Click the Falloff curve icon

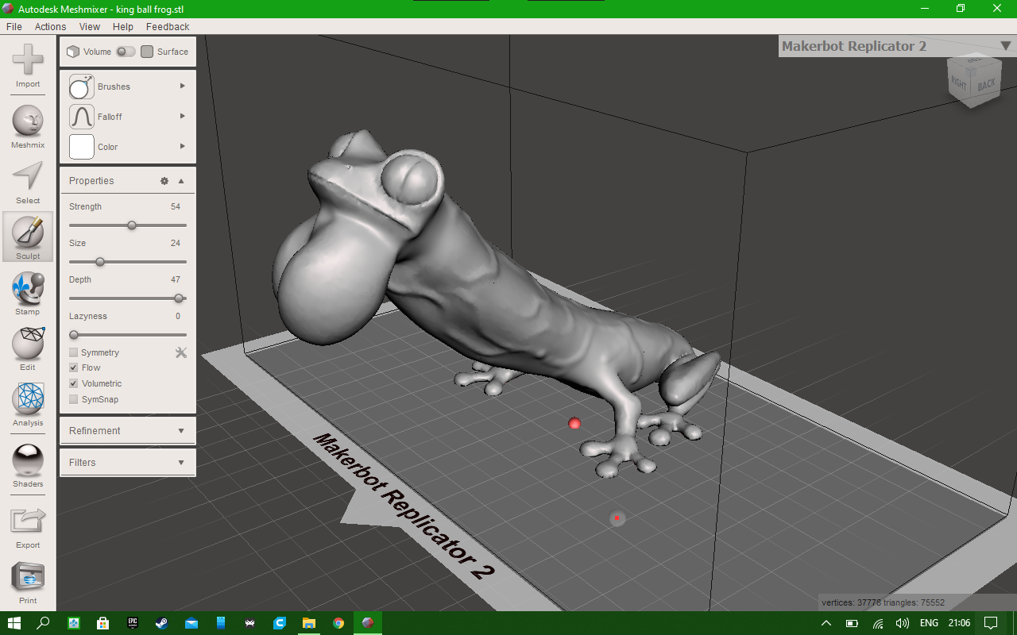pos(82,117)
